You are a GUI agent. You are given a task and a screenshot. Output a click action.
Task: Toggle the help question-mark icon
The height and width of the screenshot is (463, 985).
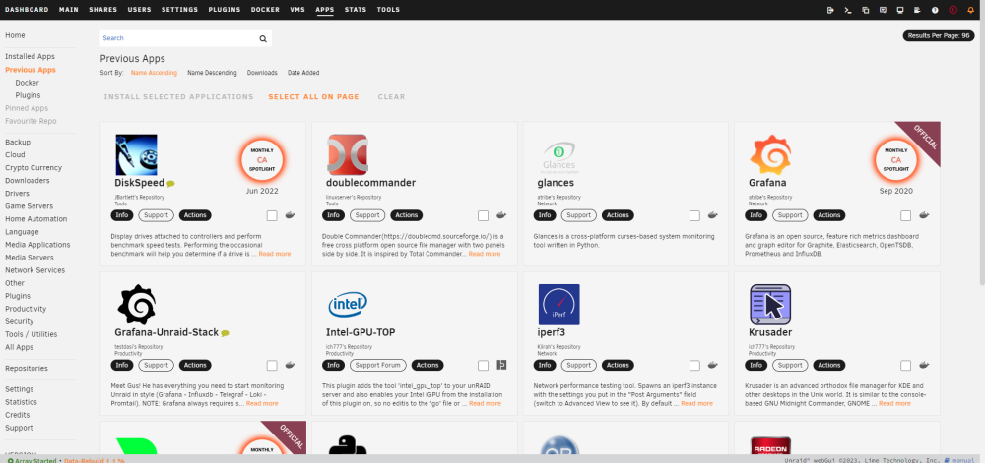coord(935,10)
